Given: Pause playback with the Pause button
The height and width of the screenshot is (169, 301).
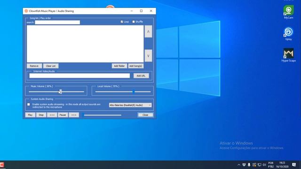Looking at the screenshot, I should click(x=63, y=115).
